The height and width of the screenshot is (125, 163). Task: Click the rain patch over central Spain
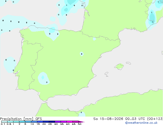82,54
